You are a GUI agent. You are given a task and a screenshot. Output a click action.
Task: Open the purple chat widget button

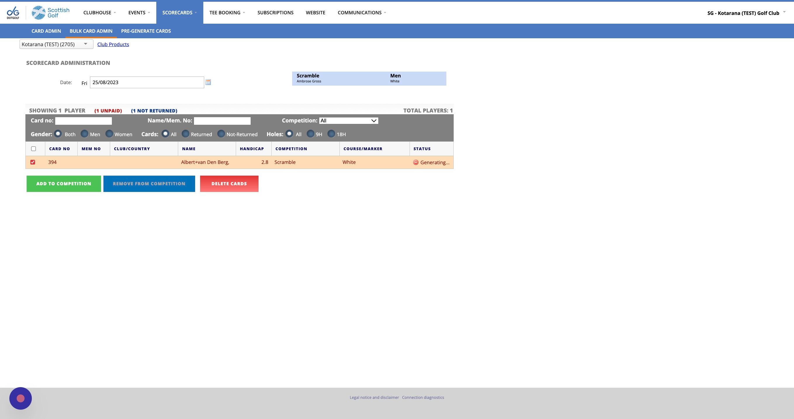21,398
